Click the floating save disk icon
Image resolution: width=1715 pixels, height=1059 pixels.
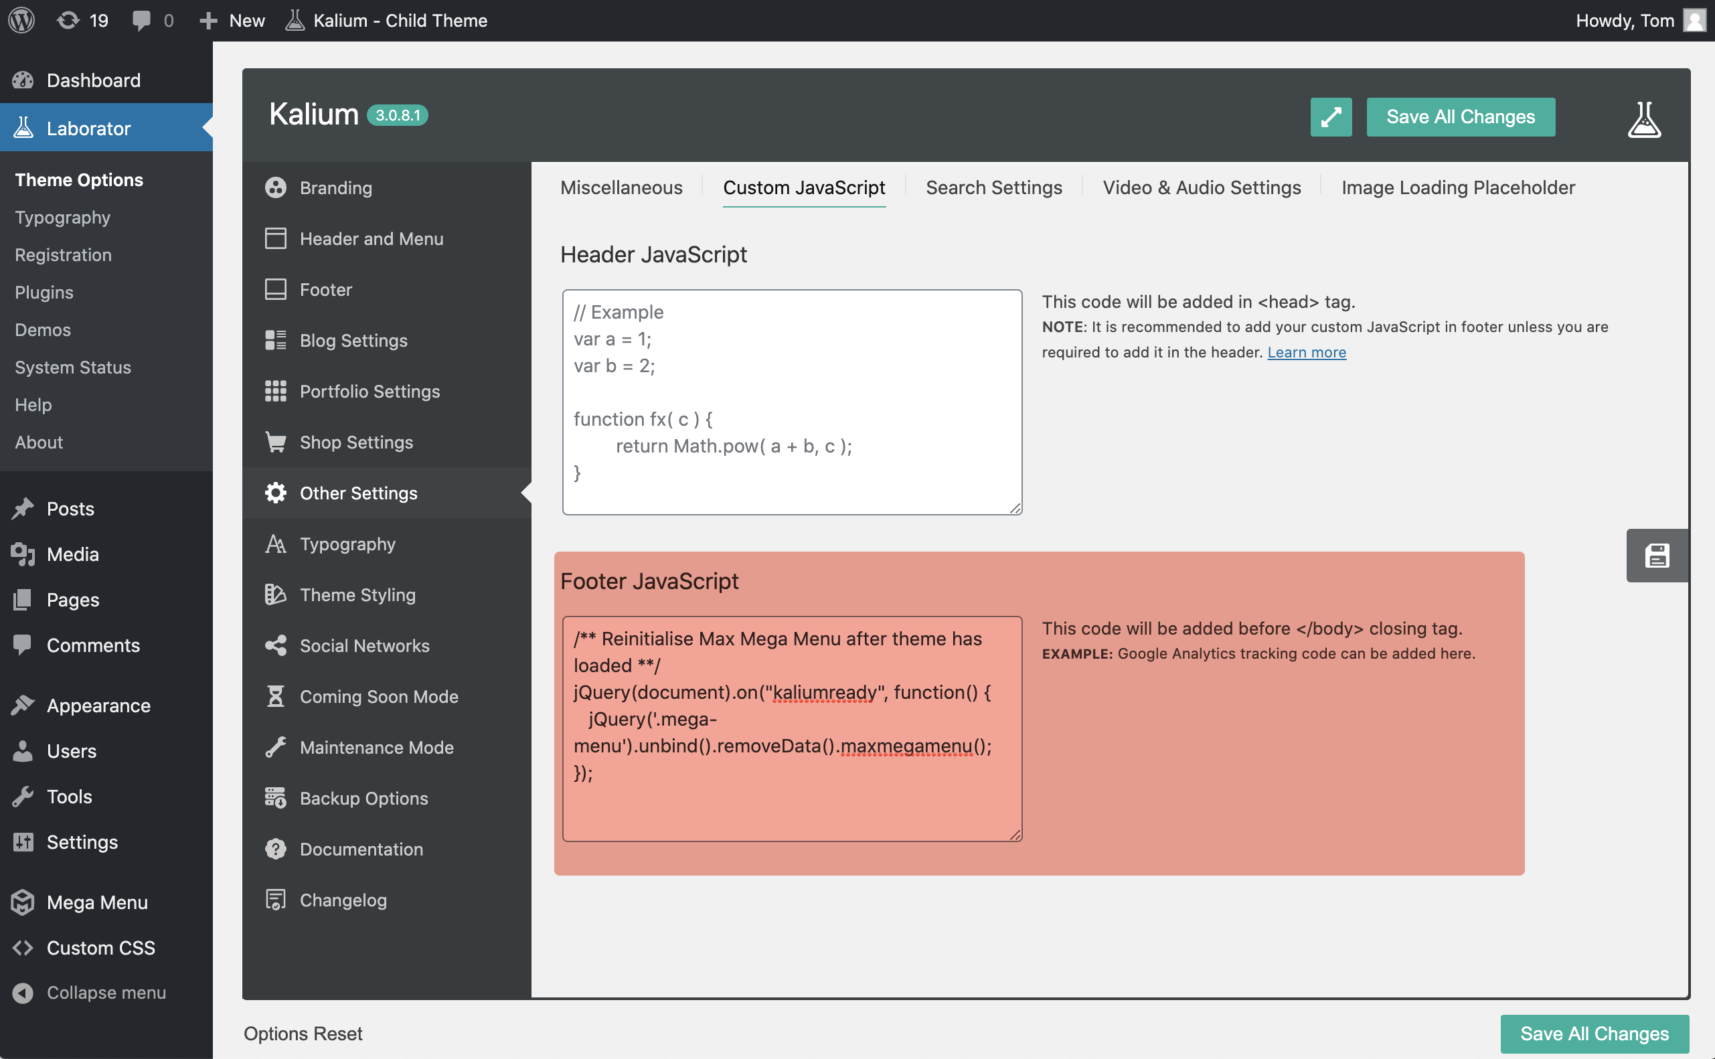click(1656, 556)
